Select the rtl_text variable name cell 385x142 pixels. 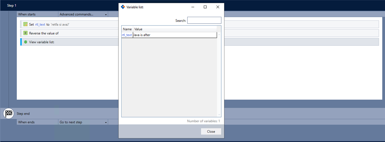tap(127, 35)
